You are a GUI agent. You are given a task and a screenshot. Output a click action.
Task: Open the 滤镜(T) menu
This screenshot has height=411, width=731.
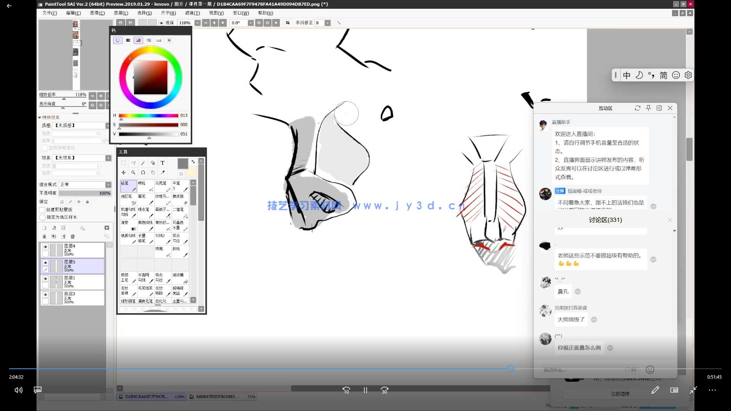[x=192, y=13]
